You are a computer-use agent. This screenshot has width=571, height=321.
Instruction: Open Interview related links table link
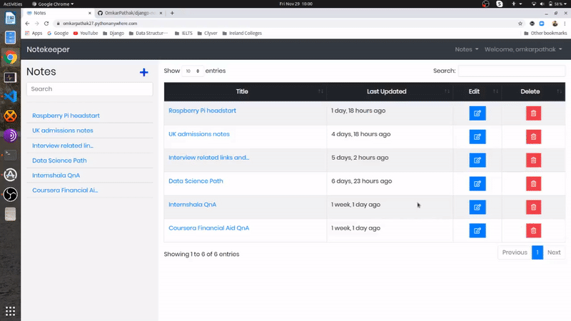(x=208, y=158)
